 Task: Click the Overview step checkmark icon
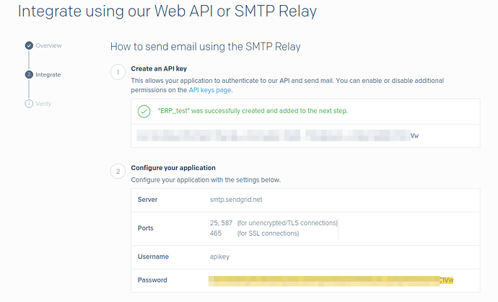[x=29, y=46]
